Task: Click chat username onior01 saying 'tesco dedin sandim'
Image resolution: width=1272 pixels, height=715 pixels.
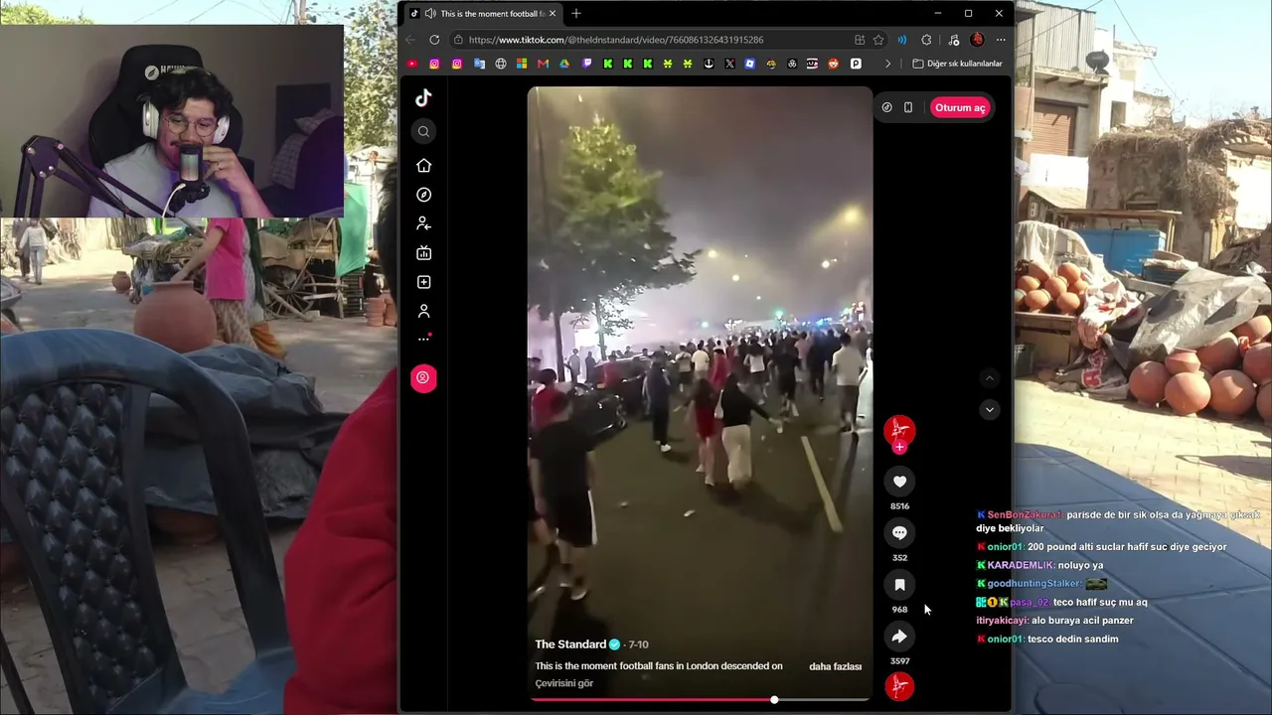Action: click(1005, 639)
